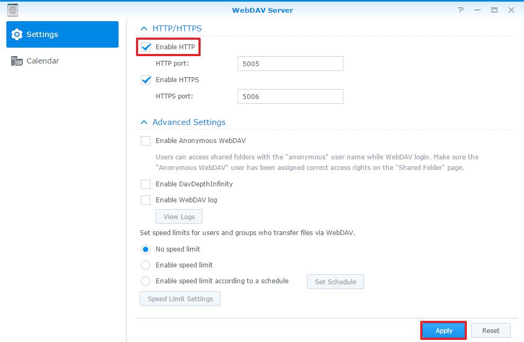Click the 'HTTP port:' label
Screen dimensions: 524x342
coord(172,63)
